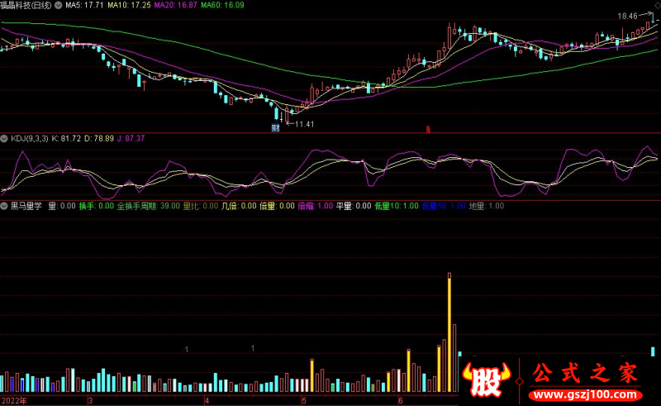This screenshot has height=406, width=661.
Task: Click the K: 81.72 value
Action: (66, 138)
